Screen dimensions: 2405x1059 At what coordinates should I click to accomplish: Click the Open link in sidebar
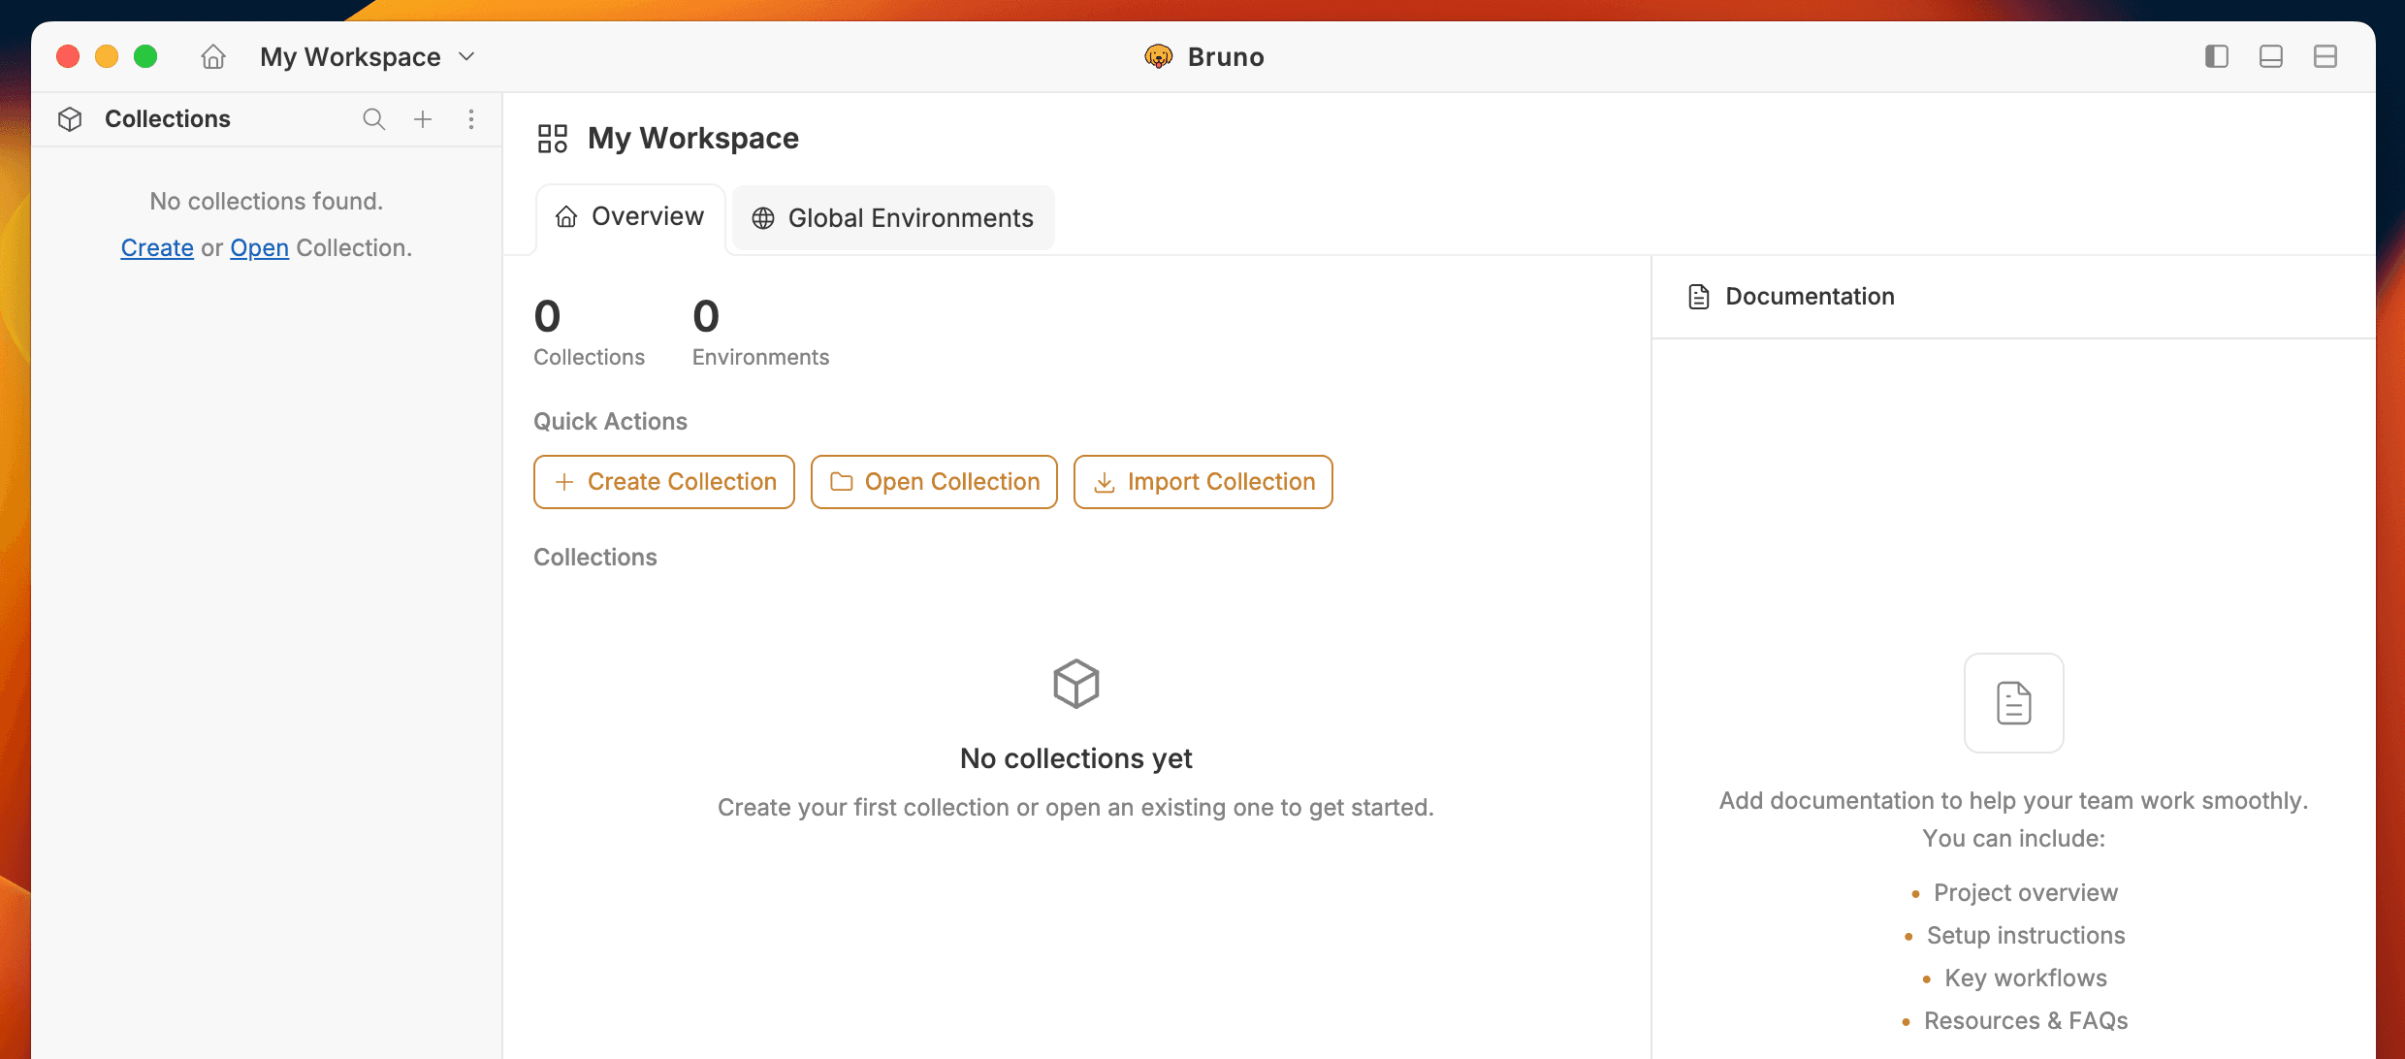[x=259, y=248]
